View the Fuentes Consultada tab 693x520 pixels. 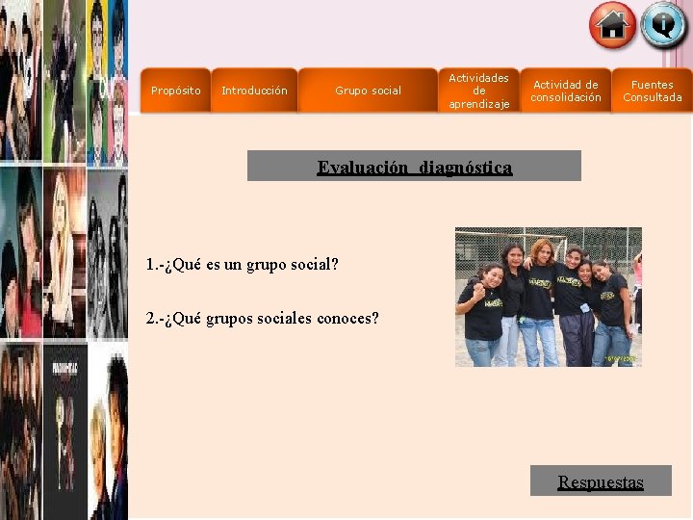coord(652,91)
